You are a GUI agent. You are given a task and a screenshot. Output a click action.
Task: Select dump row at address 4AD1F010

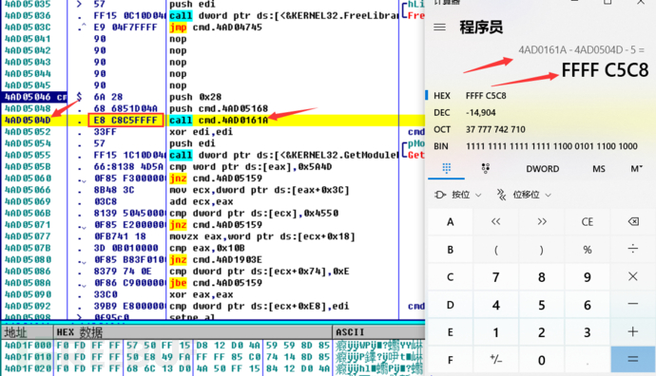(213, 357)
